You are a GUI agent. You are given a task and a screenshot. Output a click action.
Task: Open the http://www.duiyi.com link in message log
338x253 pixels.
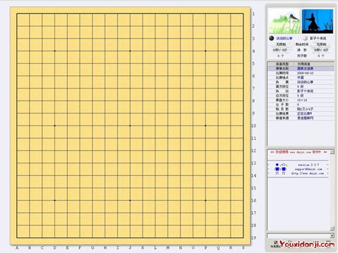point(308,173)
